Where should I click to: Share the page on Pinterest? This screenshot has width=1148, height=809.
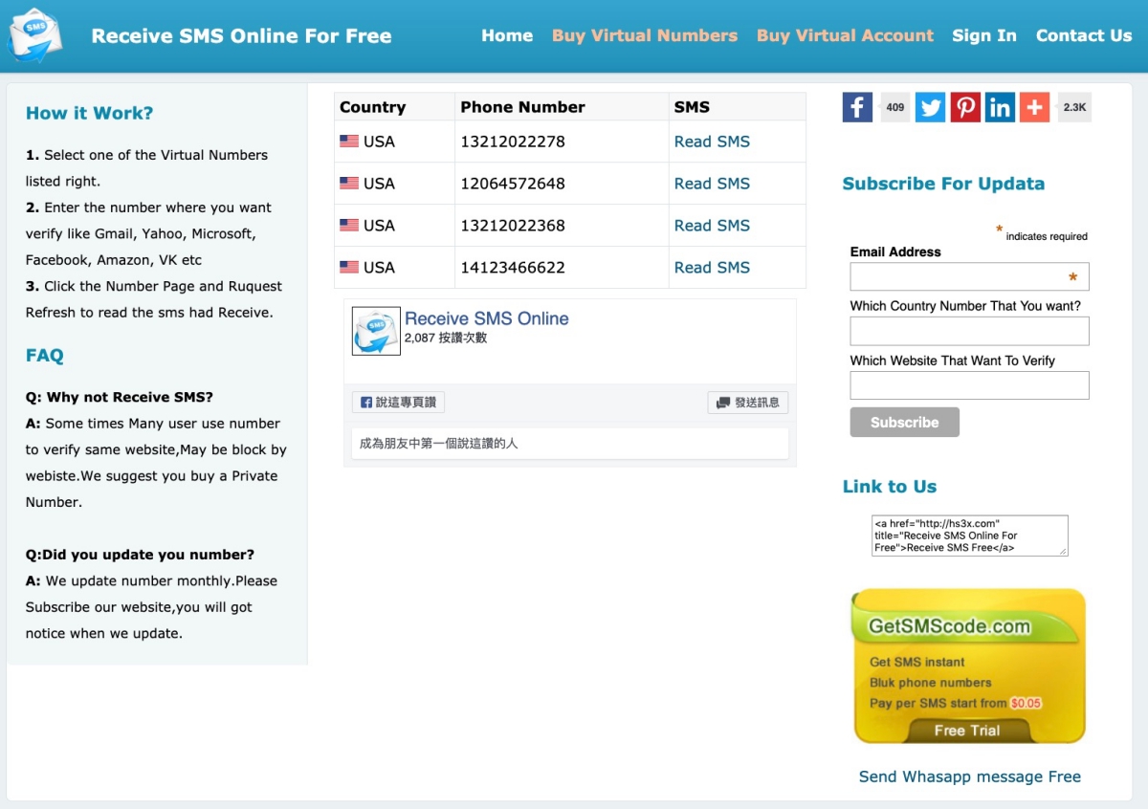(964, 107)
